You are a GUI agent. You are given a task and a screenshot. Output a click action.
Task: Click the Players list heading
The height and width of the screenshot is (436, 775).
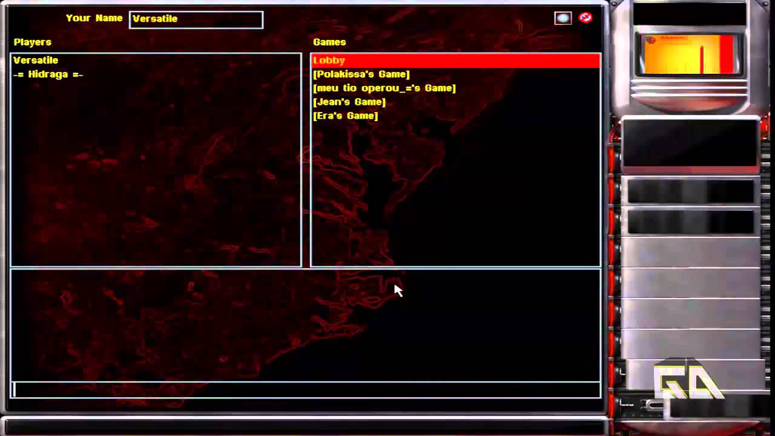pos(33,42)
